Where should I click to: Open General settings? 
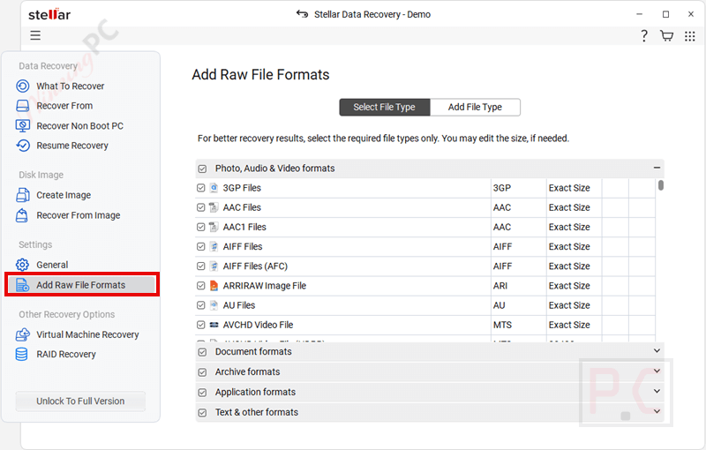(x=52, y=265)
